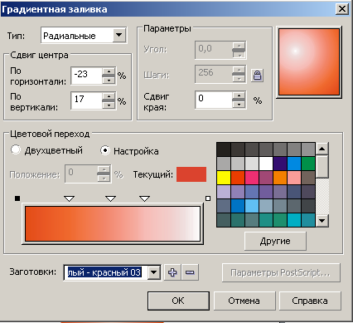Select the third triangle gradient marker
Viewport: 353px width, 323px height.
point(144,198)
